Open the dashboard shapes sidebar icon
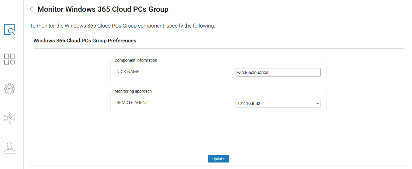The image size is (412, 169). click(10, 59)
